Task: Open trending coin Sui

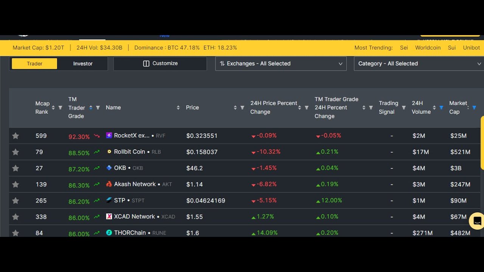Action: click(x=452, y=48)
